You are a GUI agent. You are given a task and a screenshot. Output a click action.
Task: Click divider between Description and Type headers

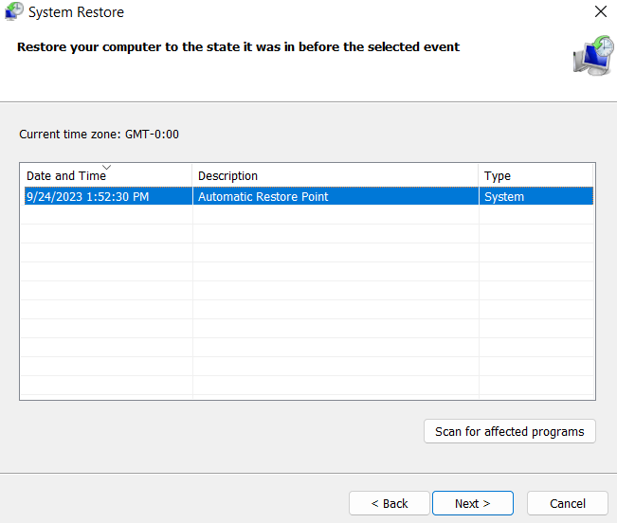(x=479, y=176)
